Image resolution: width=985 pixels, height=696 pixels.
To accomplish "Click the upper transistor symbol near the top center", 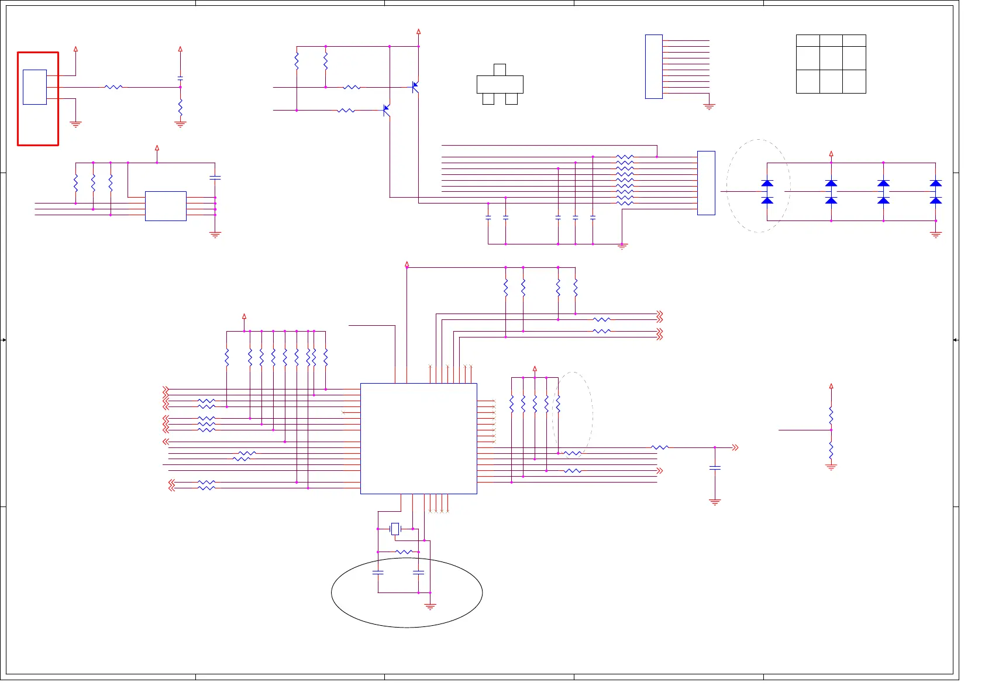I will point(415,87).
